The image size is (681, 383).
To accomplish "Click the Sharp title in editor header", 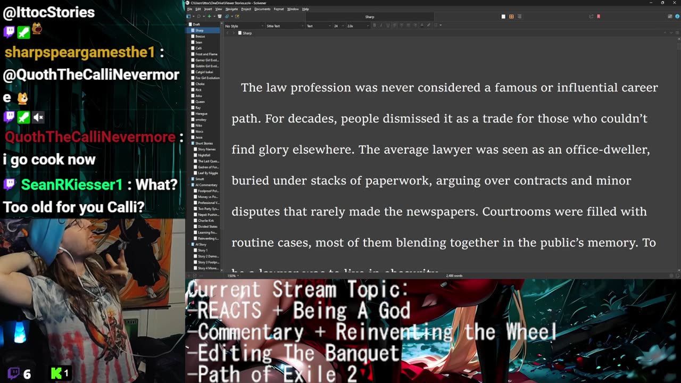I will point(247,33).
